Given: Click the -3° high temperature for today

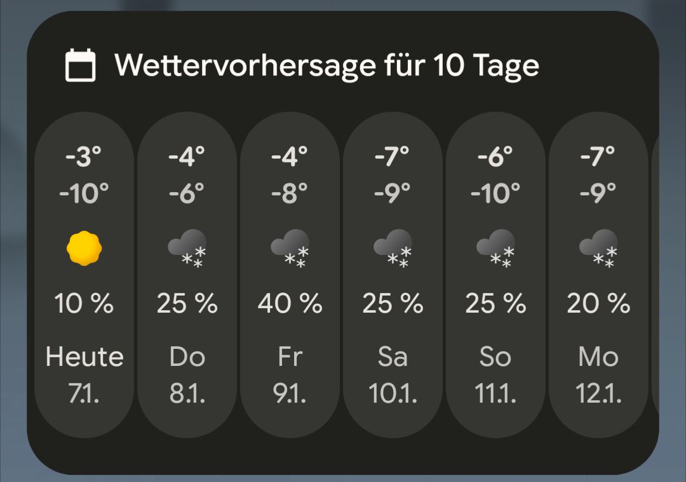Looking at the screenshot, I should pyautogui.click(x=84, y=153).
